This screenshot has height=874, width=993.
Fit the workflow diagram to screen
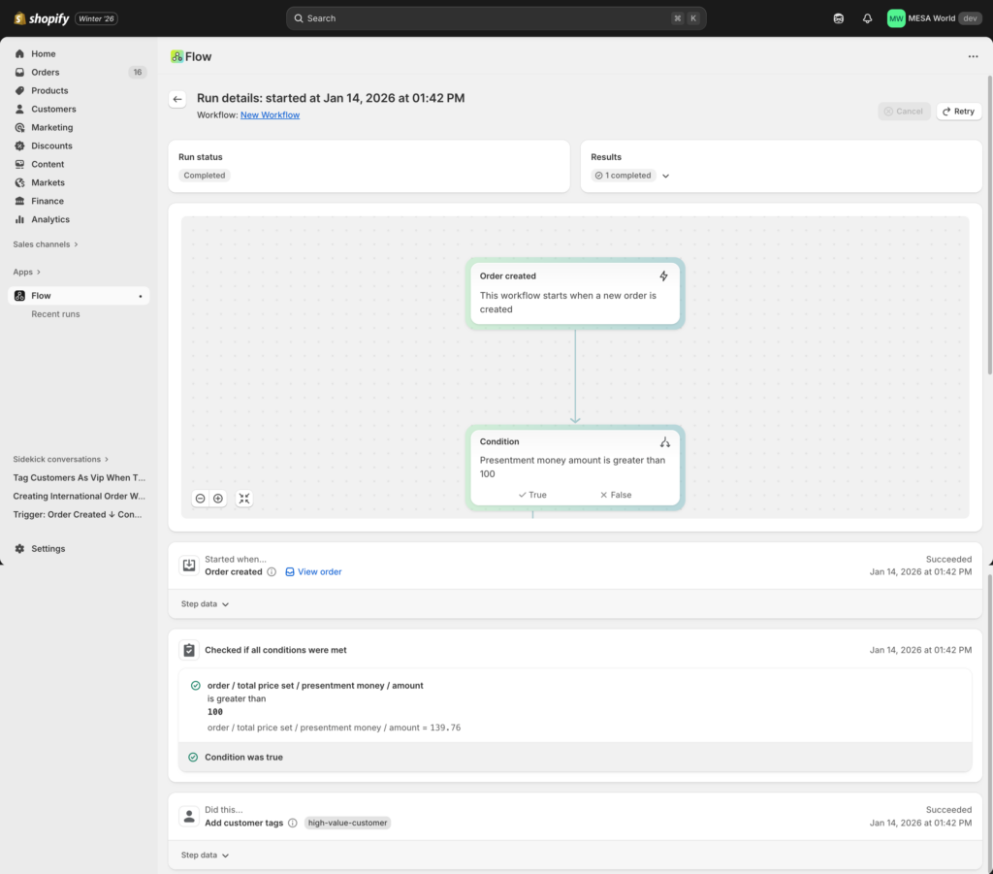243,498
